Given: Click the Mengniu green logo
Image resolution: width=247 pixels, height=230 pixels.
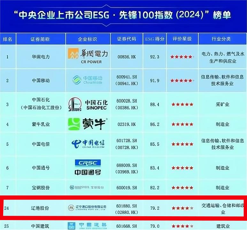Looking at the screenshot, I should pos(88,124).
